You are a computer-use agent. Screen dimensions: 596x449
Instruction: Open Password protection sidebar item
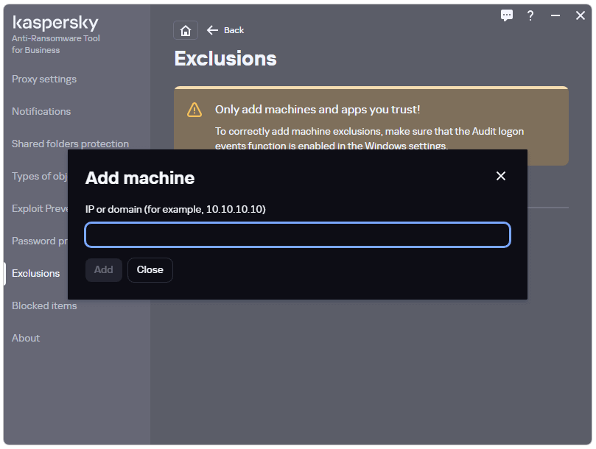point(40,241)
